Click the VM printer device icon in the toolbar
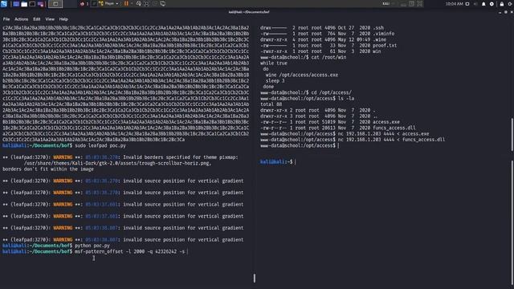Screen dimensions: 514x289 pos(403,4)
